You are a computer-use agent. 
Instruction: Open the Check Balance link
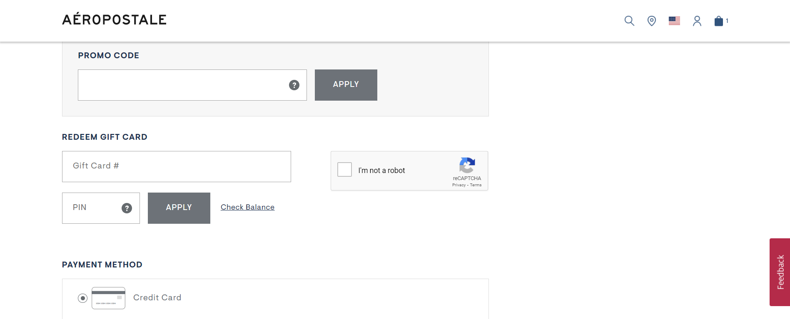point(247,207)
